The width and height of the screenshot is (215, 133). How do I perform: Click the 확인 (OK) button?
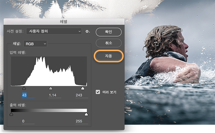click(x=109, y=32)
